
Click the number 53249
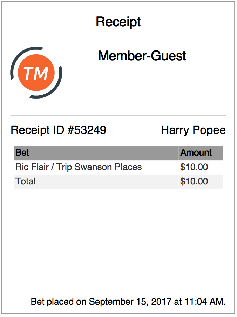90,130
